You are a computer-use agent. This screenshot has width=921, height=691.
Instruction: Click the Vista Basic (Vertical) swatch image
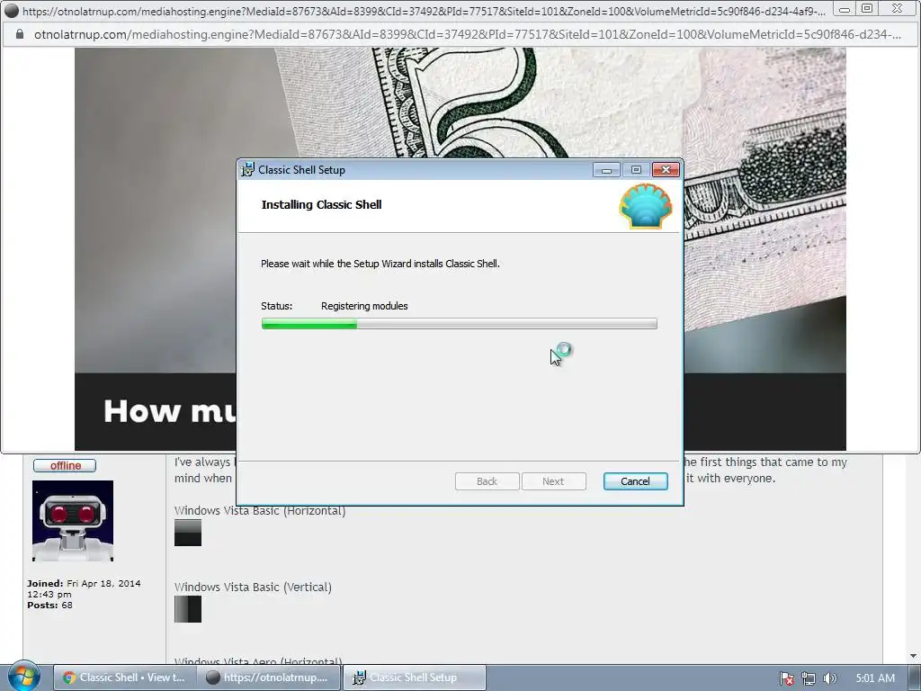click(188, 609)
